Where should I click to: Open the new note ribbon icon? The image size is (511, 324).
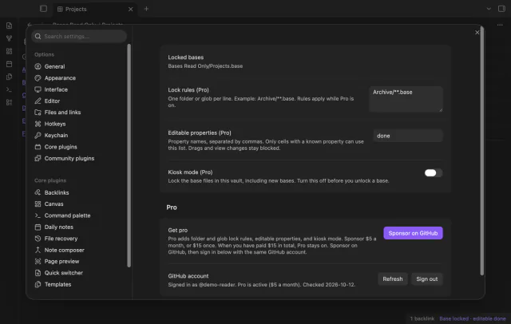pyautogui.click(x=9, y=26)
